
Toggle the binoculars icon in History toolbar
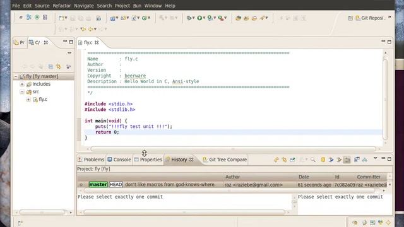[x=365, y=160]
